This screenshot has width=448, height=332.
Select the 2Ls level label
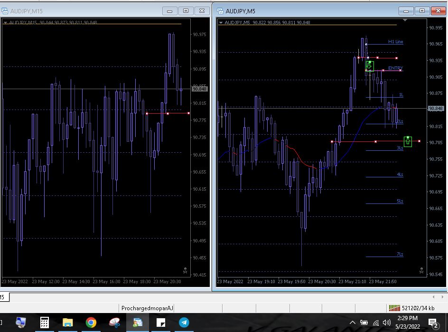400,121
